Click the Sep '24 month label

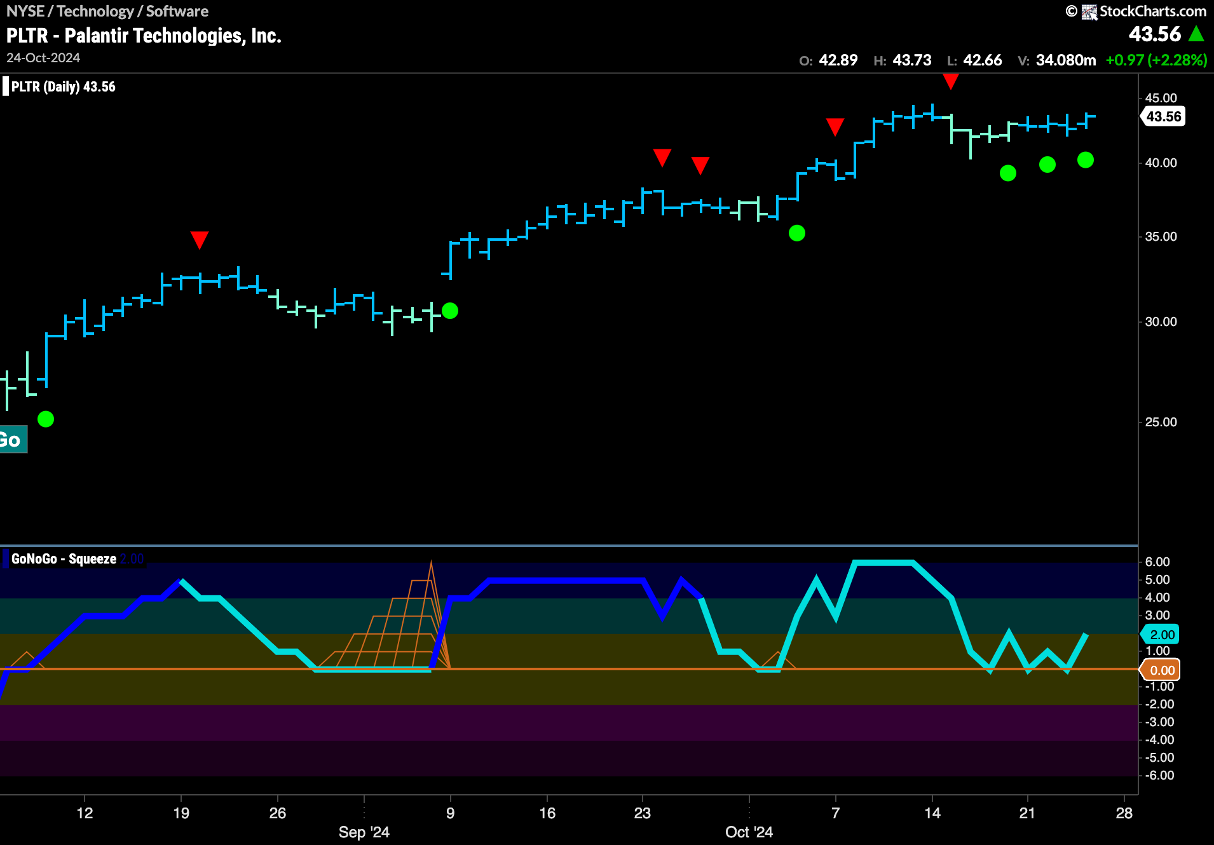[364, 832]
